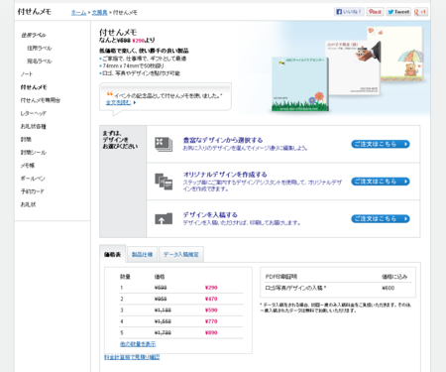Click the original design documents icon

[164, 182]
